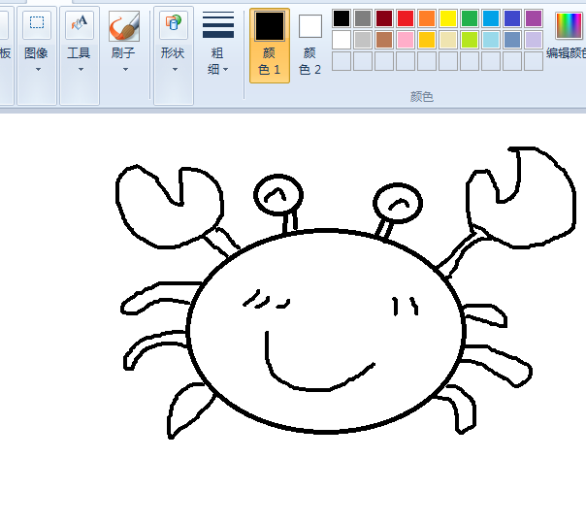Select the white swatch in the palette

(x=342, y=40)
